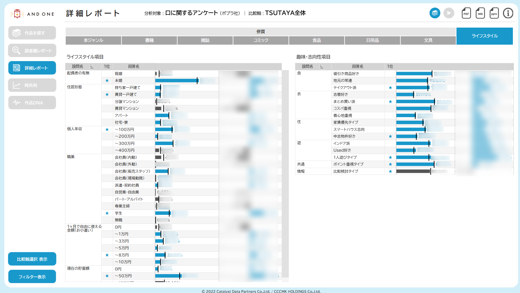The width and height of the screenshot is (520, 293).
Task: Click the まとめ買い派 blue bar
Action: (x=415, y=102)
